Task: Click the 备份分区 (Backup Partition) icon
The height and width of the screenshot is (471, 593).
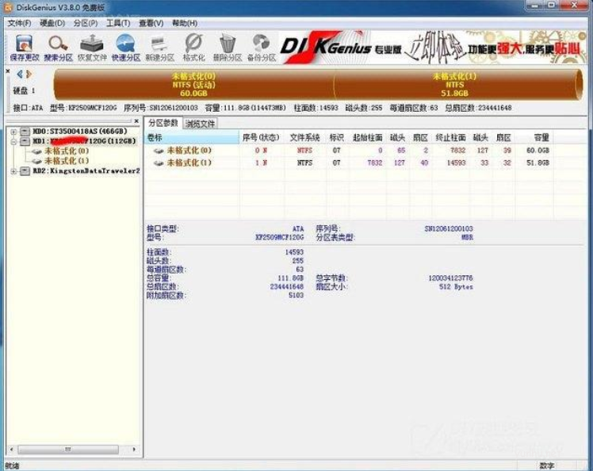Action: [x=261, y=47]
